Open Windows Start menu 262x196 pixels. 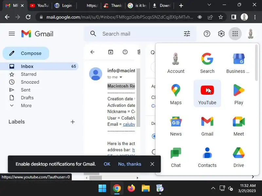coord(102,188)
